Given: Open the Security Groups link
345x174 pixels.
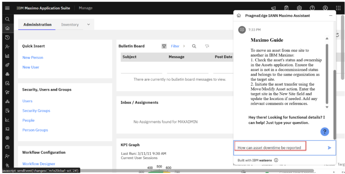Looking at the screenshot, I should coord(36,111).
